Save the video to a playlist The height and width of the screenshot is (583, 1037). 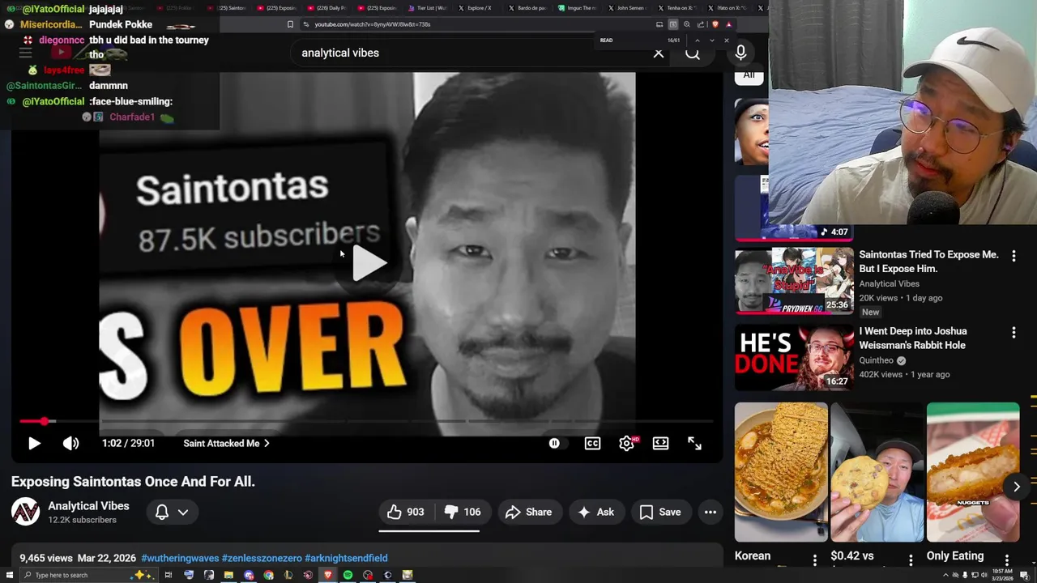coord(660,512)
